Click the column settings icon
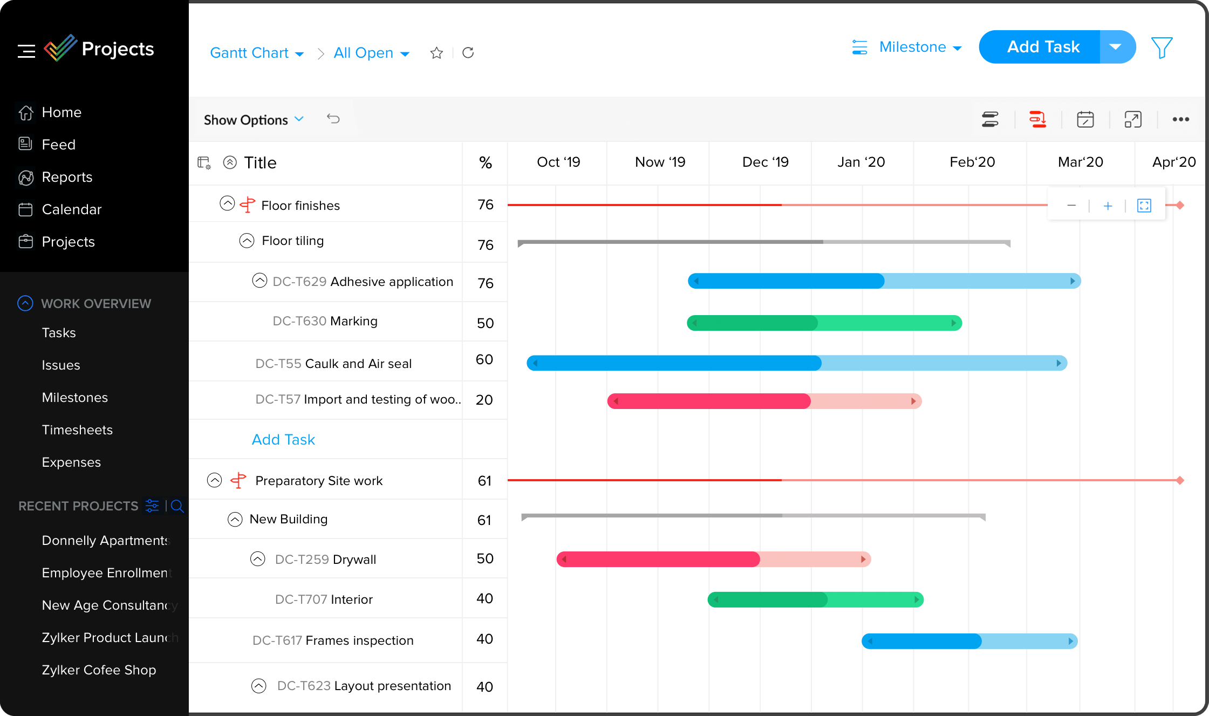 pyautogui.click(x=206, y=162)
